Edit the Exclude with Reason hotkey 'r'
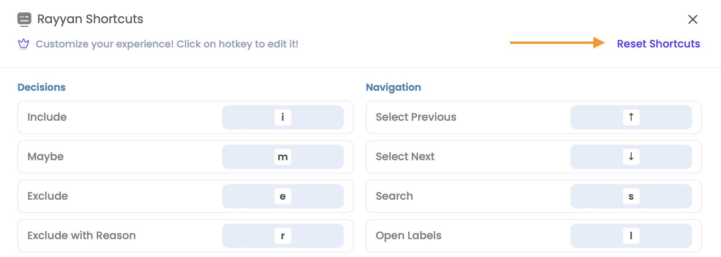 (283, 236)
